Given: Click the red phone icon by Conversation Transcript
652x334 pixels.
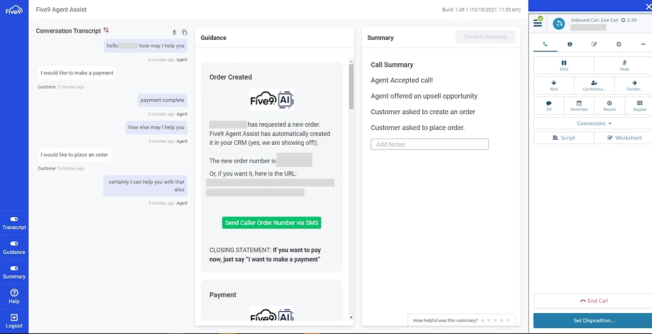Looking at the screenshot, I should (x=106, y=30).
